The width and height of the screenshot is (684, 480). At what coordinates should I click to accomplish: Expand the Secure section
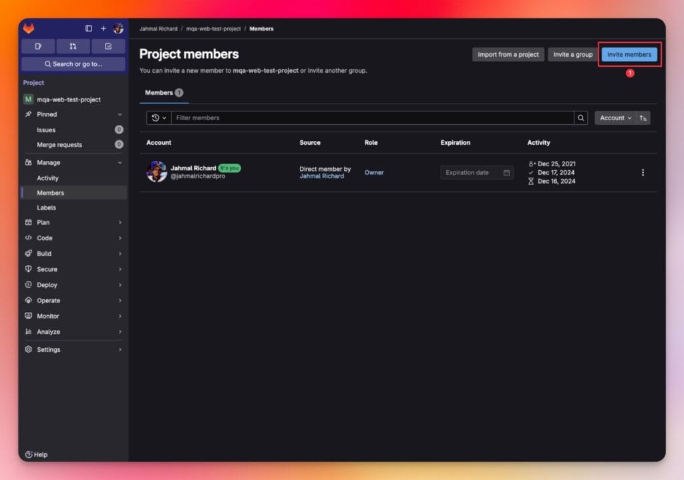pos(73,270)
